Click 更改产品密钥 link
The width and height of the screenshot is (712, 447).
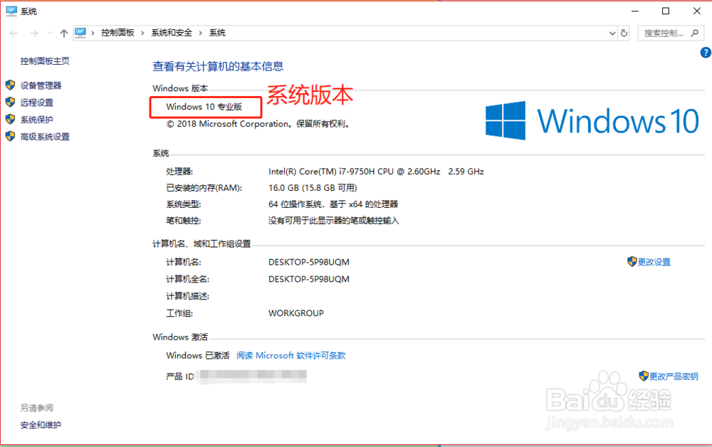(674, 377)
